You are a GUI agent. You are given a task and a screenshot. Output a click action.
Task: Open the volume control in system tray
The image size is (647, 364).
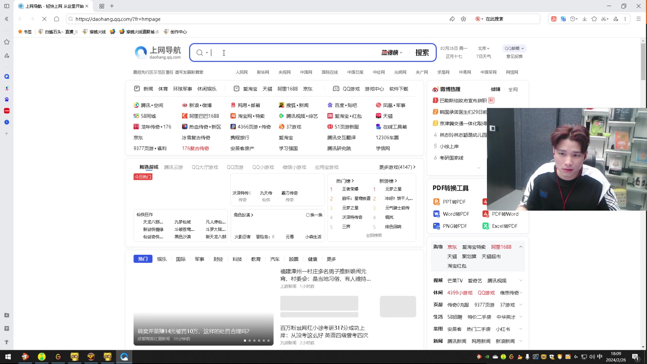(x=592, y=357)
